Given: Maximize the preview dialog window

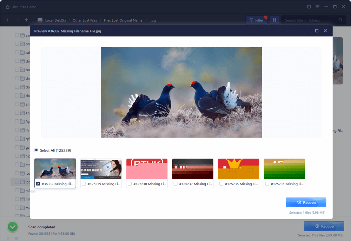Looking at the screenshot, I should tap(317, 31).
